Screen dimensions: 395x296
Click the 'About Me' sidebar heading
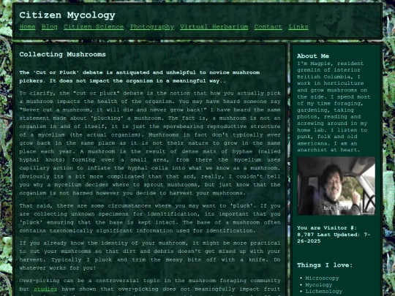[x=313, y=56]
